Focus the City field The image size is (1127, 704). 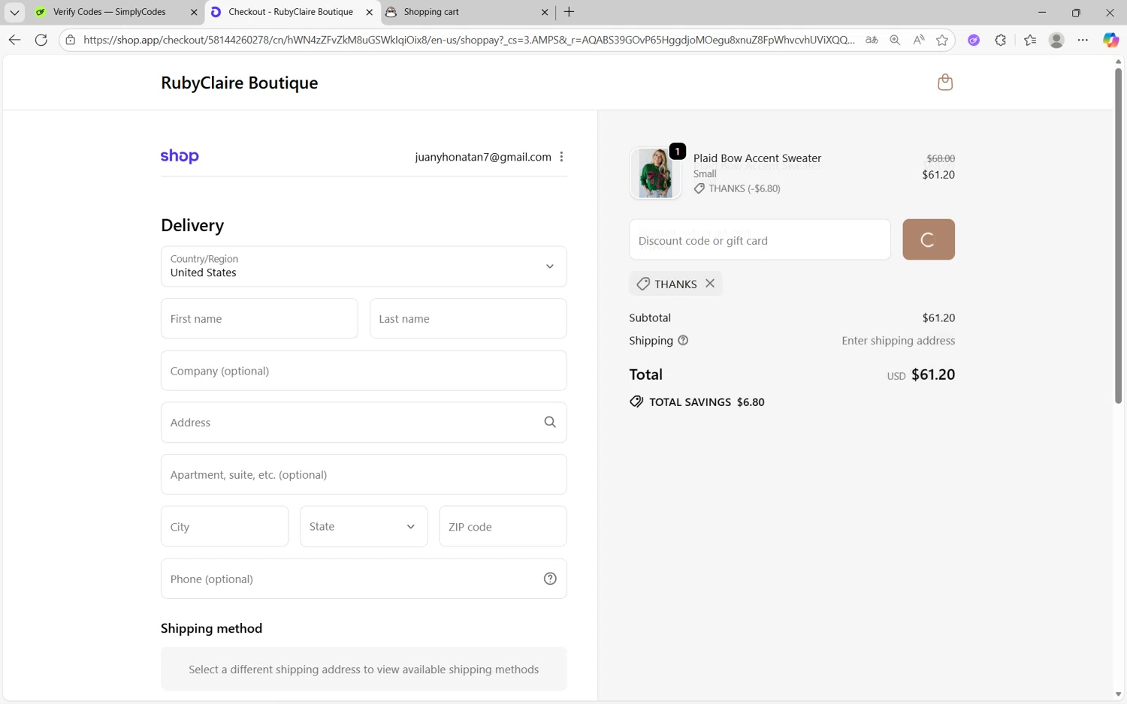[225, 526]
